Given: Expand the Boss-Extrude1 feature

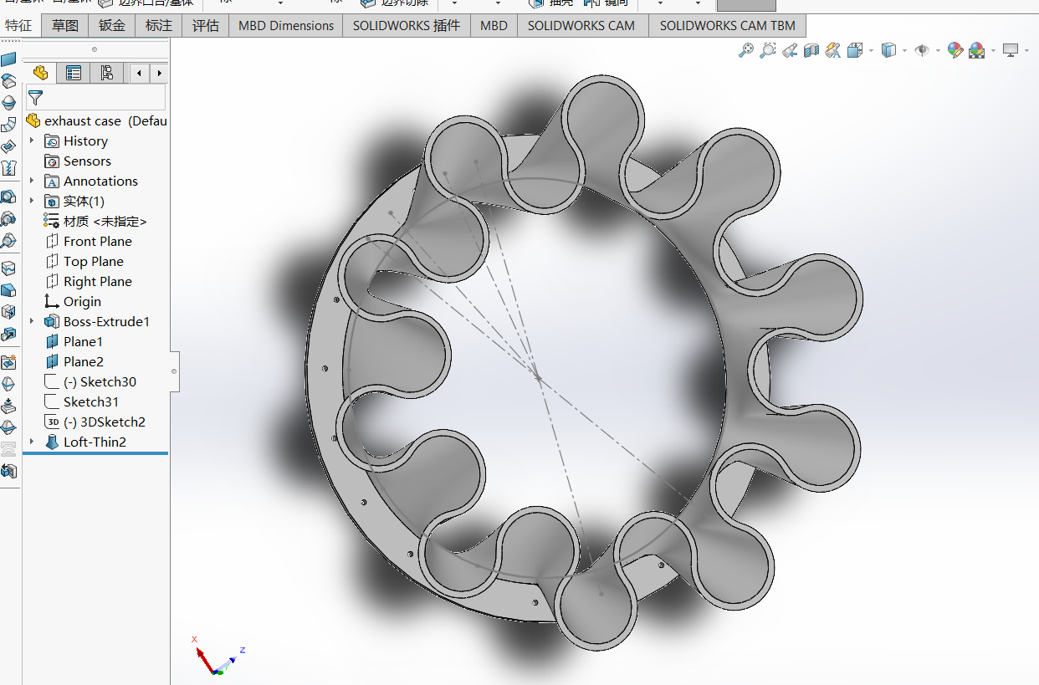Looking at the screenshot, I should coord(32,321).
